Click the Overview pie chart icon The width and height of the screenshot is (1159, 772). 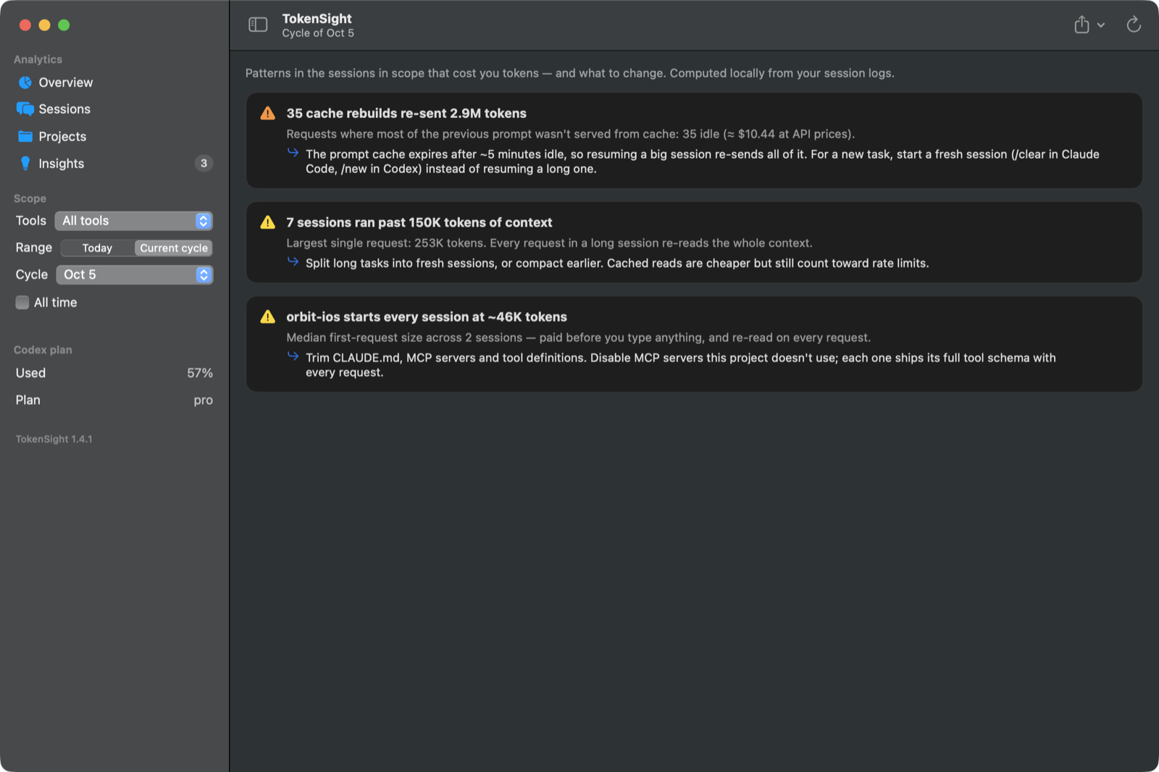pyautogui.click(x=25, y=83)
